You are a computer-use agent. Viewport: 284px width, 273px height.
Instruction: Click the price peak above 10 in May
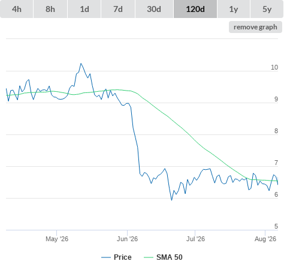pyautogui.click(x=81, y=64)
